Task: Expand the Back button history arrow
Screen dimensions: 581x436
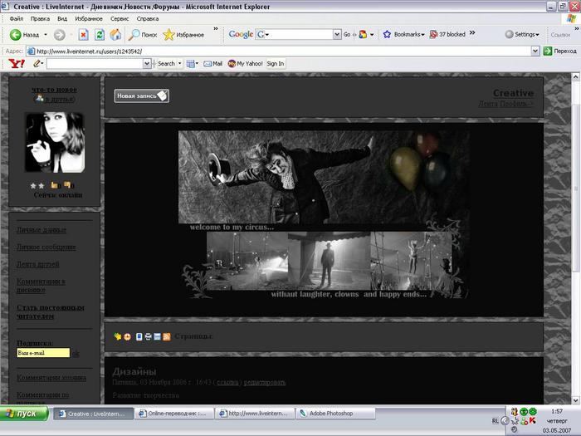Action: [x=45, y=35]
